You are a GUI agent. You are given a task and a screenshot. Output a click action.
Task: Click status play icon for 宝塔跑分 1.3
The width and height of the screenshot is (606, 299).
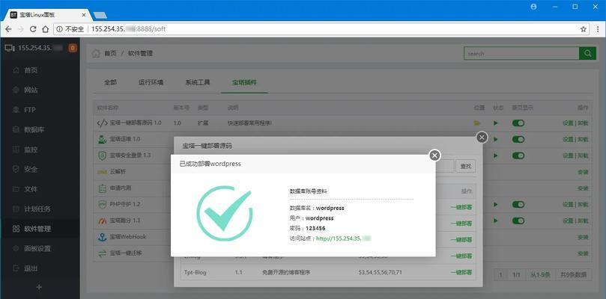click(x=495, y=221)
